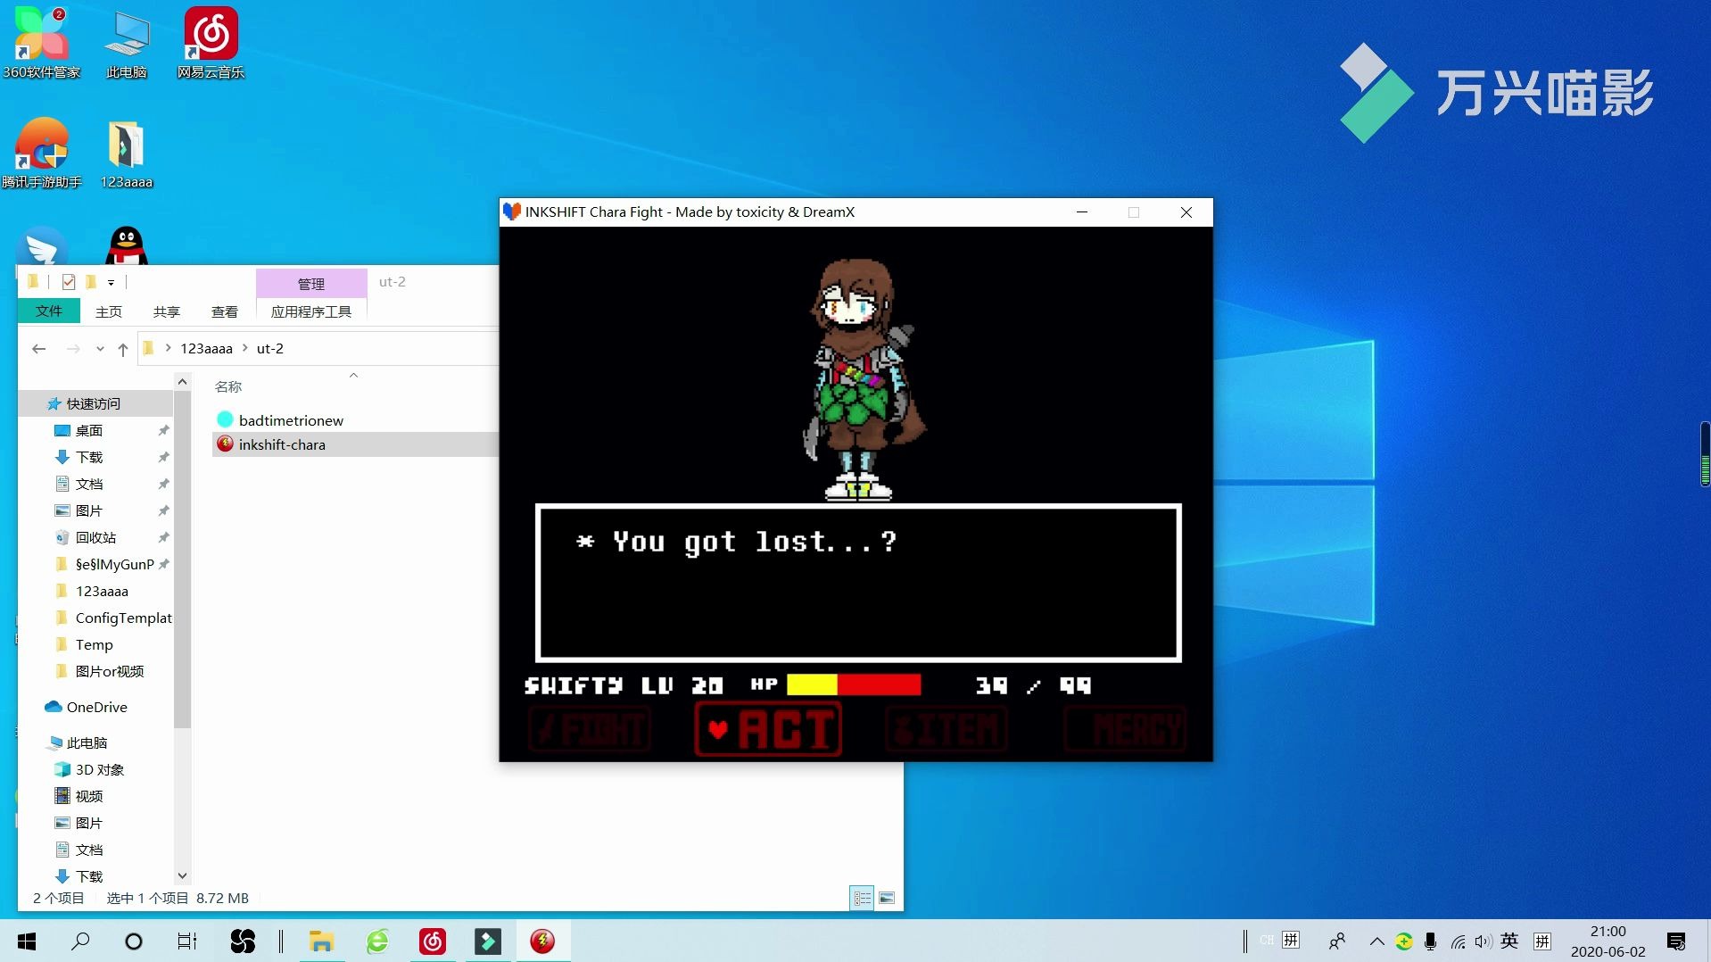This screenshot has width=1711, height=962.
Task: Switch to 共享 ribbon tab
Action: click(167, 311)
